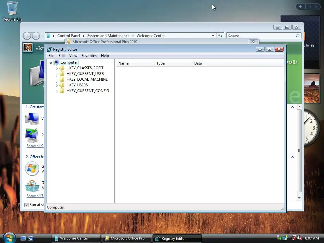The width and height of the screenshot is (324, 243).
Task: Open the View menu in Registry Editor
Action: pyautogui.click(x=73, y=56)
